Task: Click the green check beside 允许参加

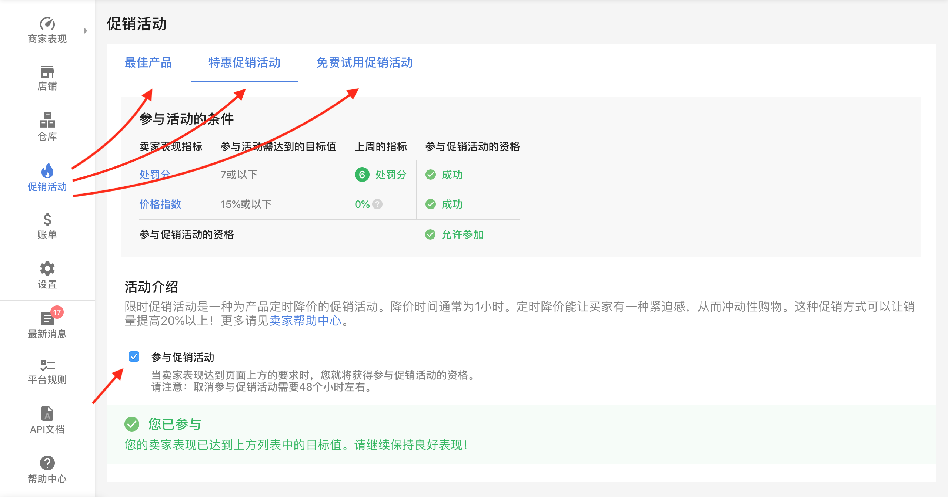Action: tap(431, 234)
